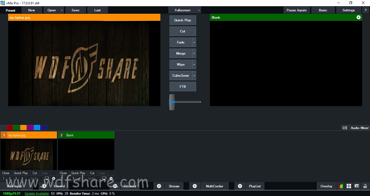This screenshot has width=370, height=196.
Task: Click the Overlay button
Action: pyautogui.click(x=326, y=186)
